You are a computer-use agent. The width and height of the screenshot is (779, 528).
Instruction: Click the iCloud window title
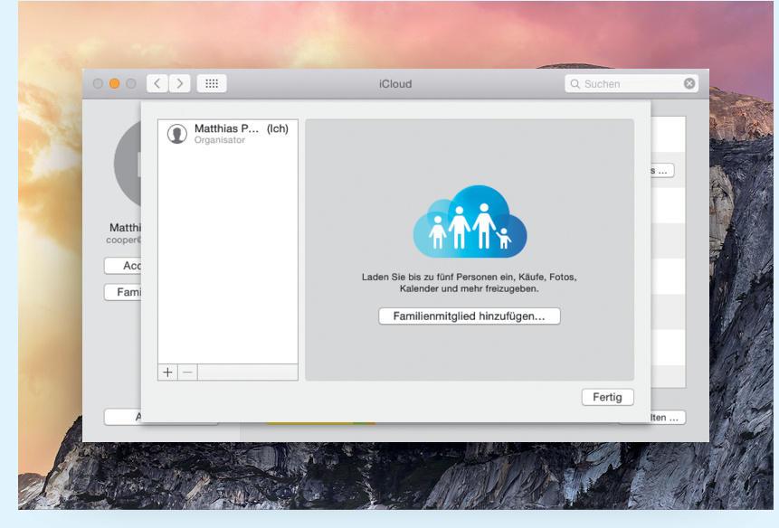[395, 84]
